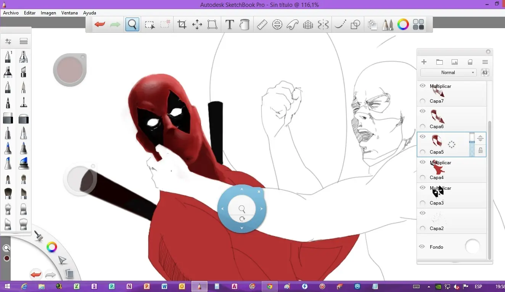Open File Explorer from taskbar
505x292 pixels.
coord(42,286)
